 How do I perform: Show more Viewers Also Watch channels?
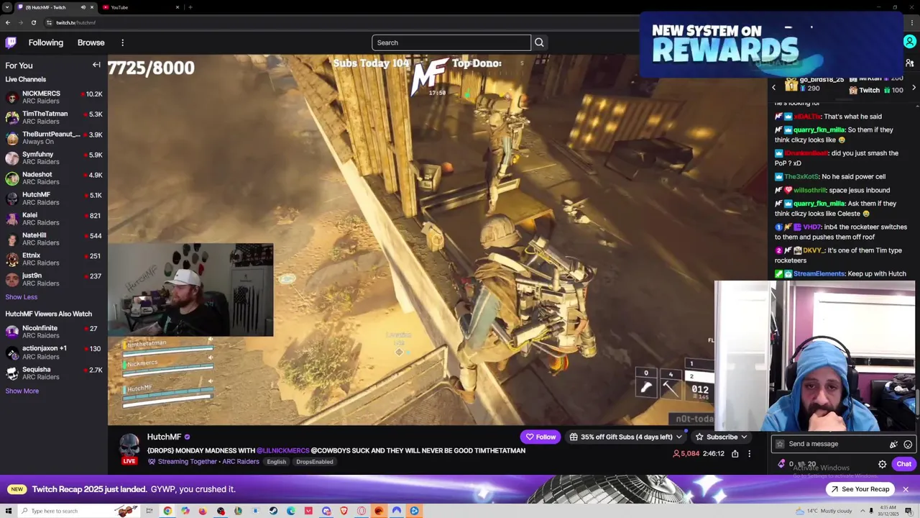(22, 391)
